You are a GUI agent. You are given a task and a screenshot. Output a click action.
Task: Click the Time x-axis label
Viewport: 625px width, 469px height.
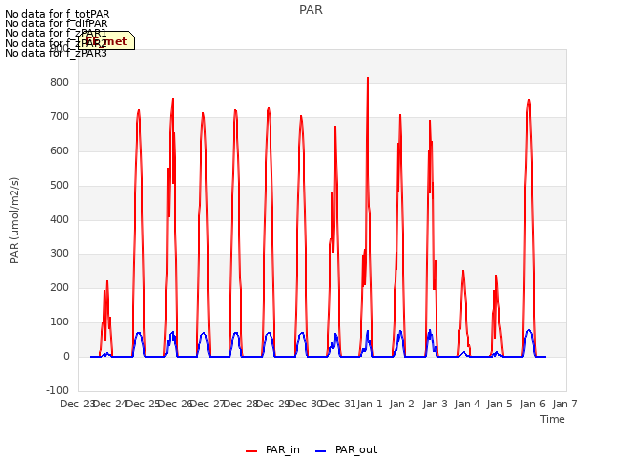click(x=553, y=419)
